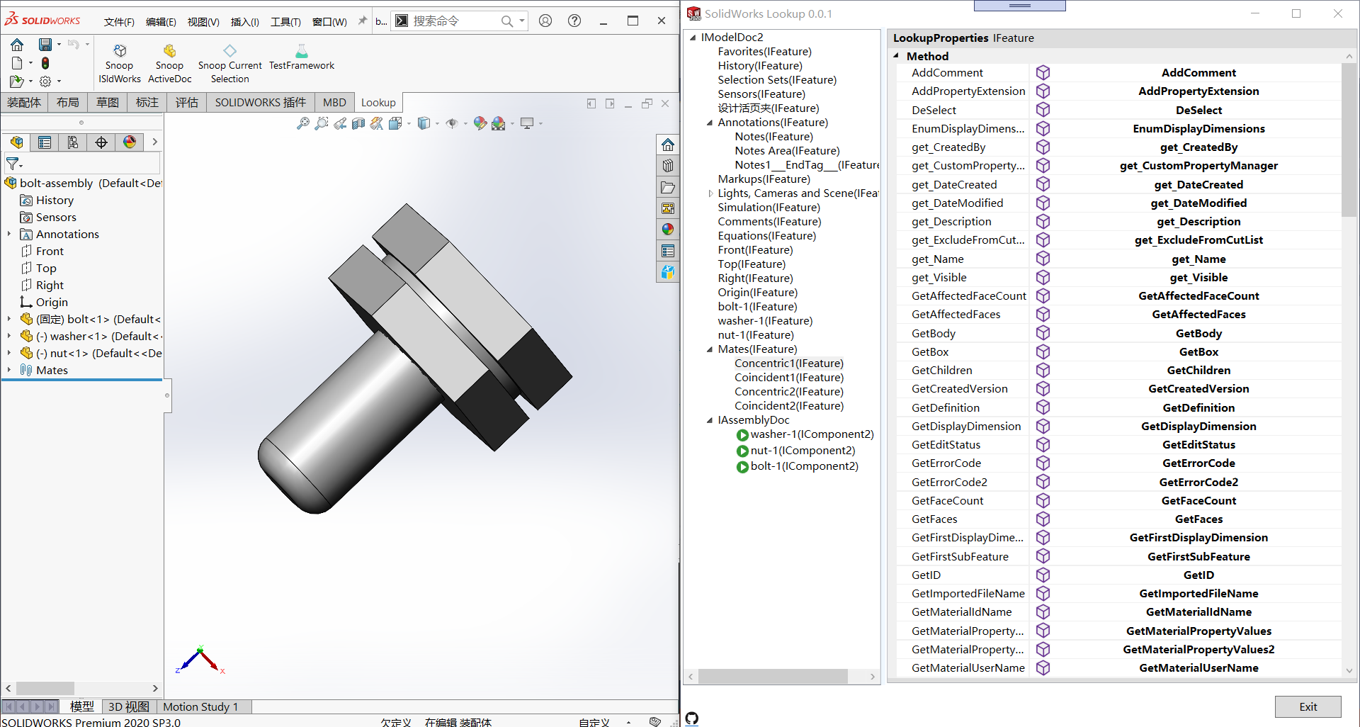1360x727 pixels.
Task: Click the TestFramework button
Action: click(302, 57)
